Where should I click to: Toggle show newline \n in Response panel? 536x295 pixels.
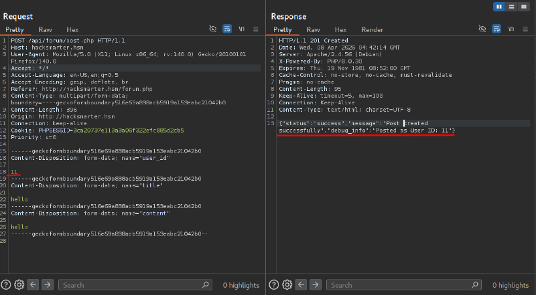[511, 29]
